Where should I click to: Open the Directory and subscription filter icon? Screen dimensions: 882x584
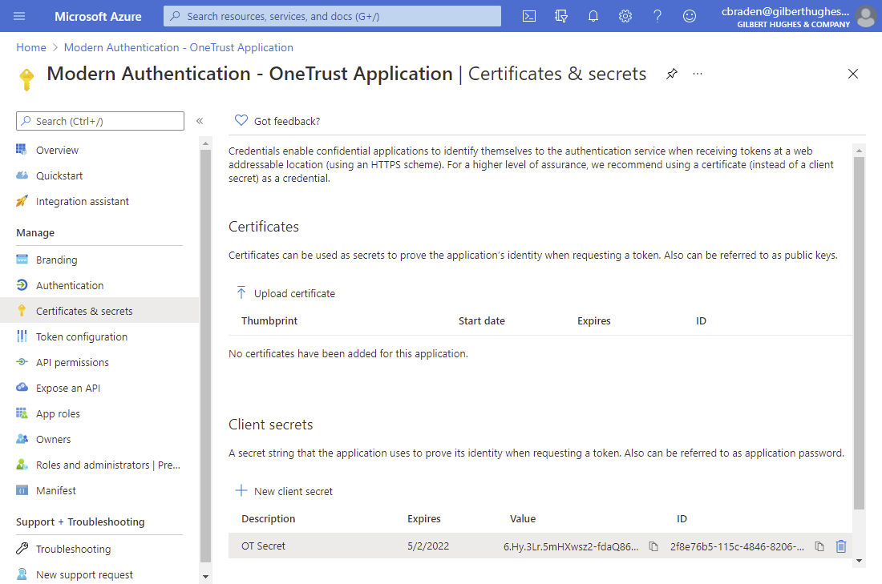[x=560, y=16]
